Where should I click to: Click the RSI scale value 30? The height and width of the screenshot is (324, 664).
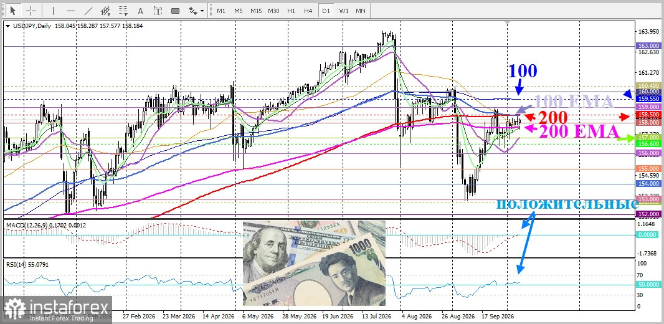(641, 295)
